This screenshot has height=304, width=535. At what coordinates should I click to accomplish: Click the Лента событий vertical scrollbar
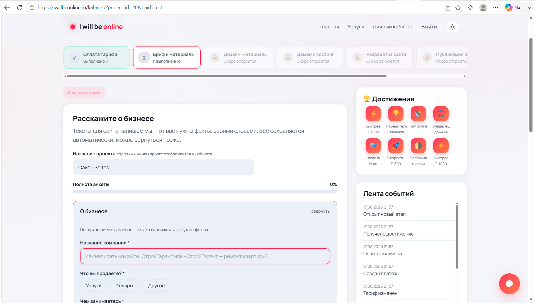(457, 237)
